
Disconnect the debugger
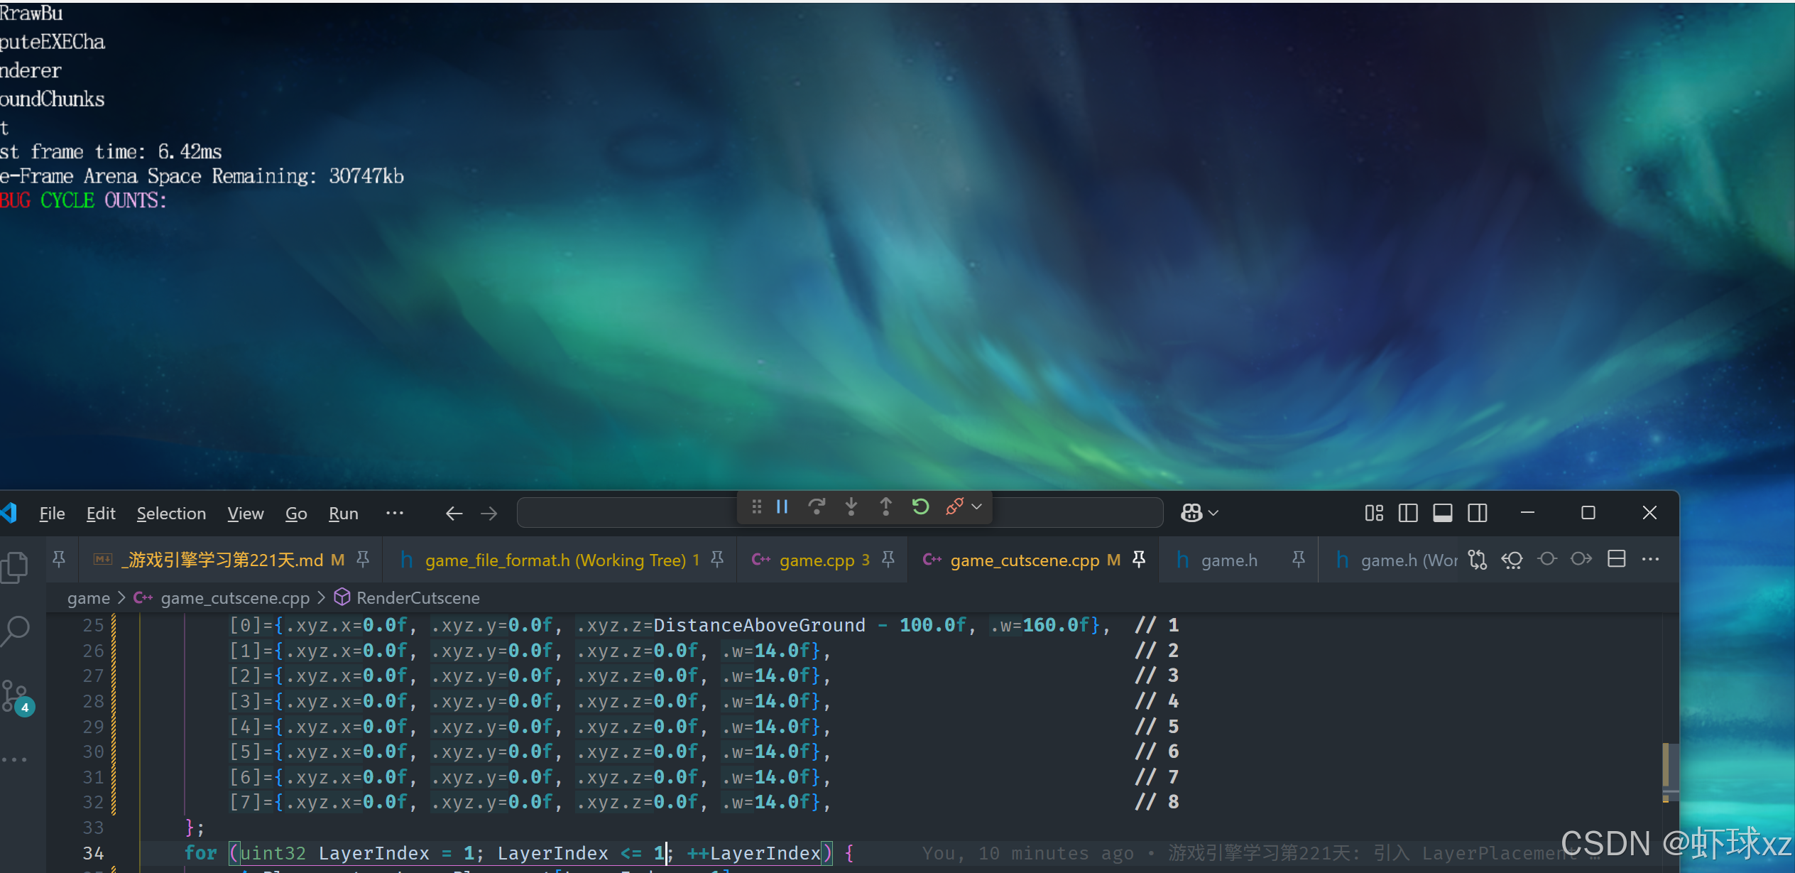point(954,507)
